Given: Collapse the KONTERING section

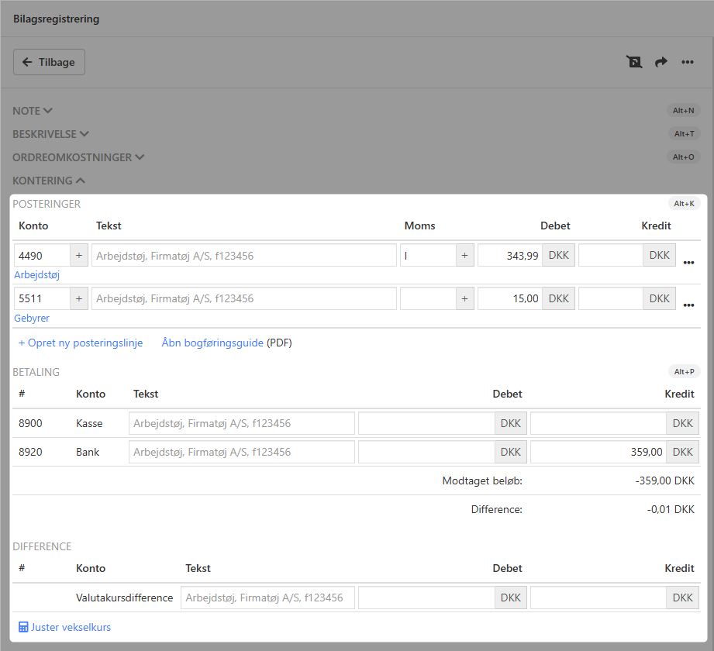Looking at the screenshot, I should tap(49, 181).
